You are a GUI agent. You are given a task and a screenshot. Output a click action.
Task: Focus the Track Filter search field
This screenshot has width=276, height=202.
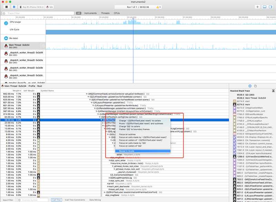click(x=38, y=13)
